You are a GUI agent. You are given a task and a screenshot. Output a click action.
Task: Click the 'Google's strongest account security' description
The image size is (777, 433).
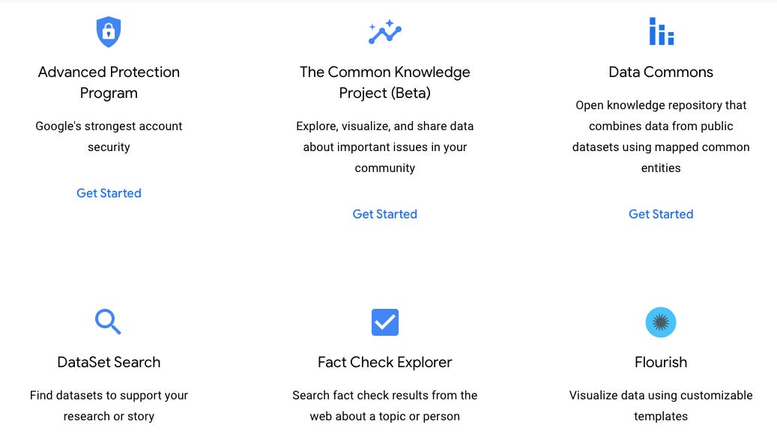coord(109,136)
